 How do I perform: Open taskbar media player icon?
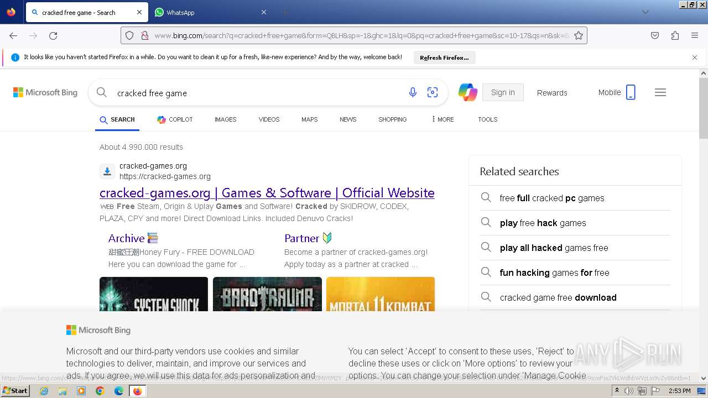pos(81,391)
